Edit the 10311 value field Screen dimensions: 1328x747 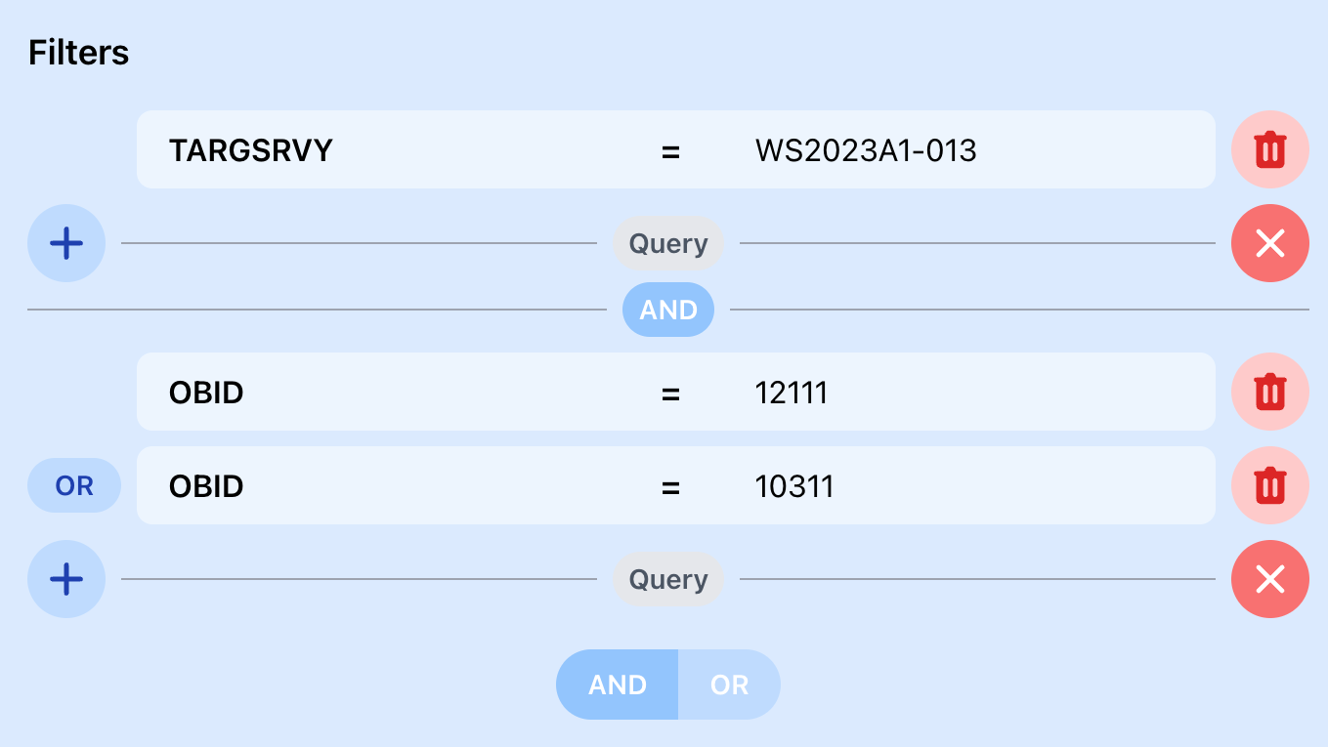pos(794,486)
